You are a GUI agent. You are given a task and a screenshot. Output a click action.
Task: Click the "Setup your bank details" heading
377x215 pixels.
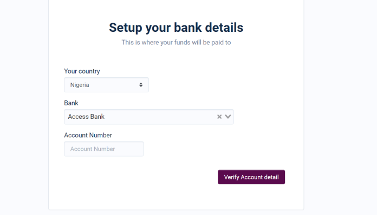coord(176,28)
